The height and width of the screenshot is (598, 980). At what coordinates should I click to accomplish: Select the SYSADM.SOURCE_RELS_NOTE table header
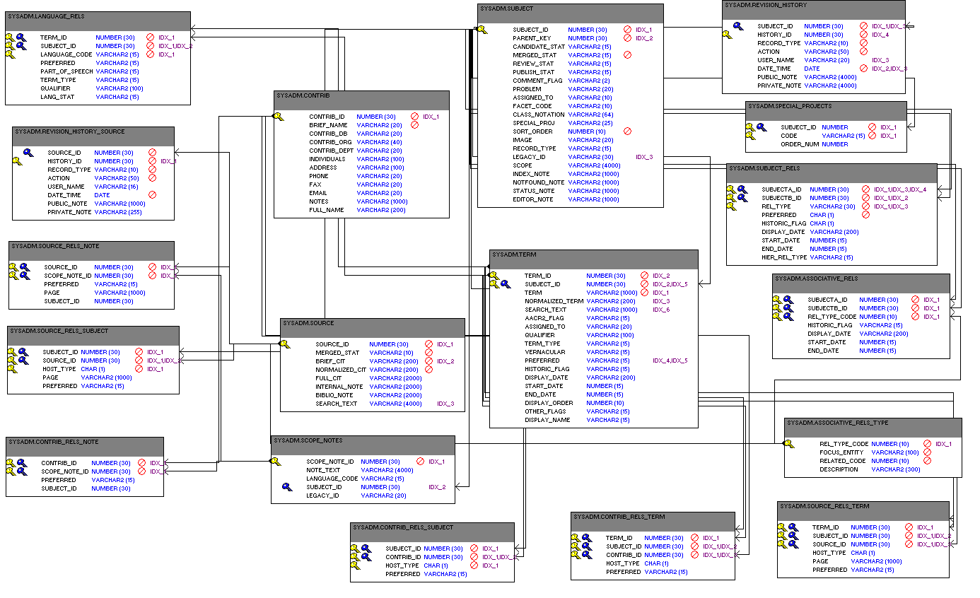pyautogui.click(x=91, y=250)
